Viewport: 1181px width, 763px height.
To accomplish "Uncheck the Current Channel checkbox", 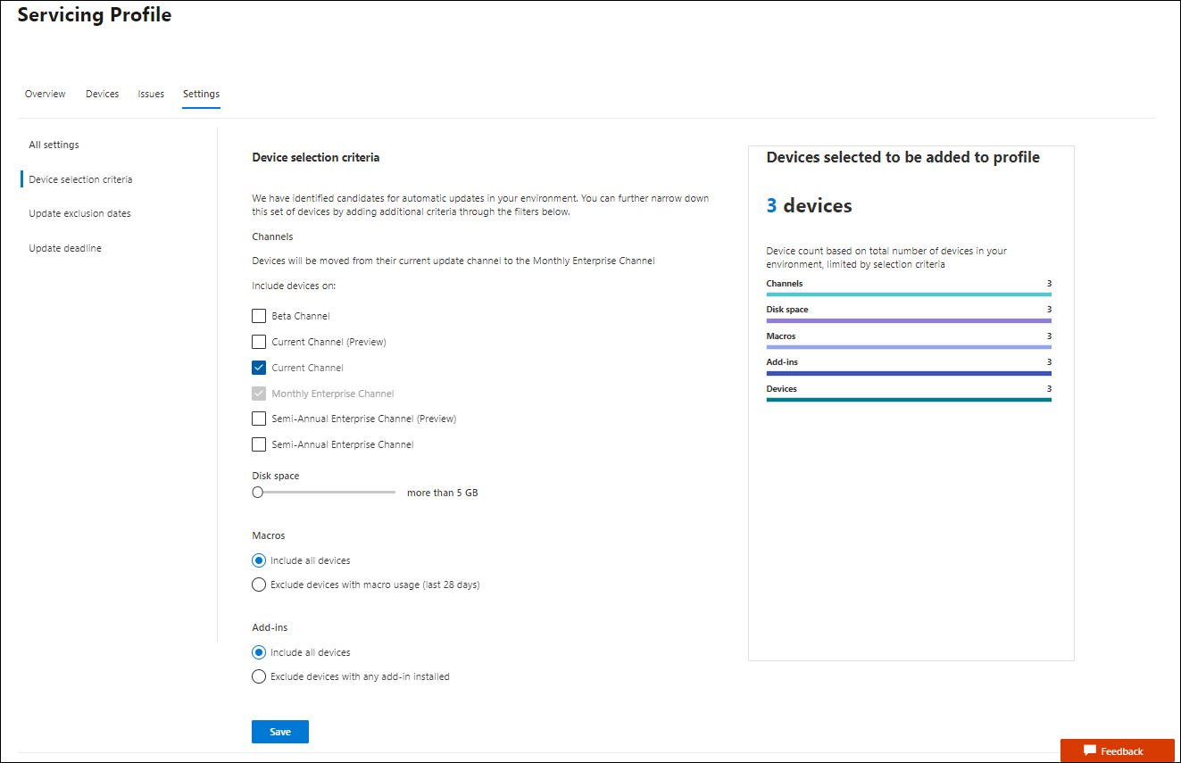I will [x=259, y=368].
